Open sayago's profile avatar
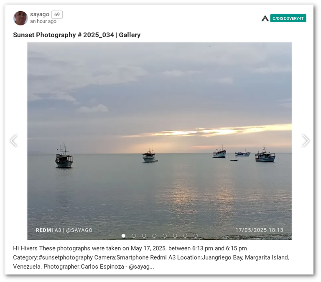Image resolution: width=321 pixels, height=282 pixels. click(20, 18)
